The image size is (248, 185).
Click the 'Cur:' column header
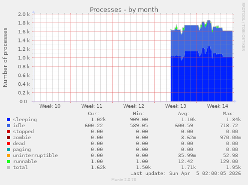click(94, 114)
